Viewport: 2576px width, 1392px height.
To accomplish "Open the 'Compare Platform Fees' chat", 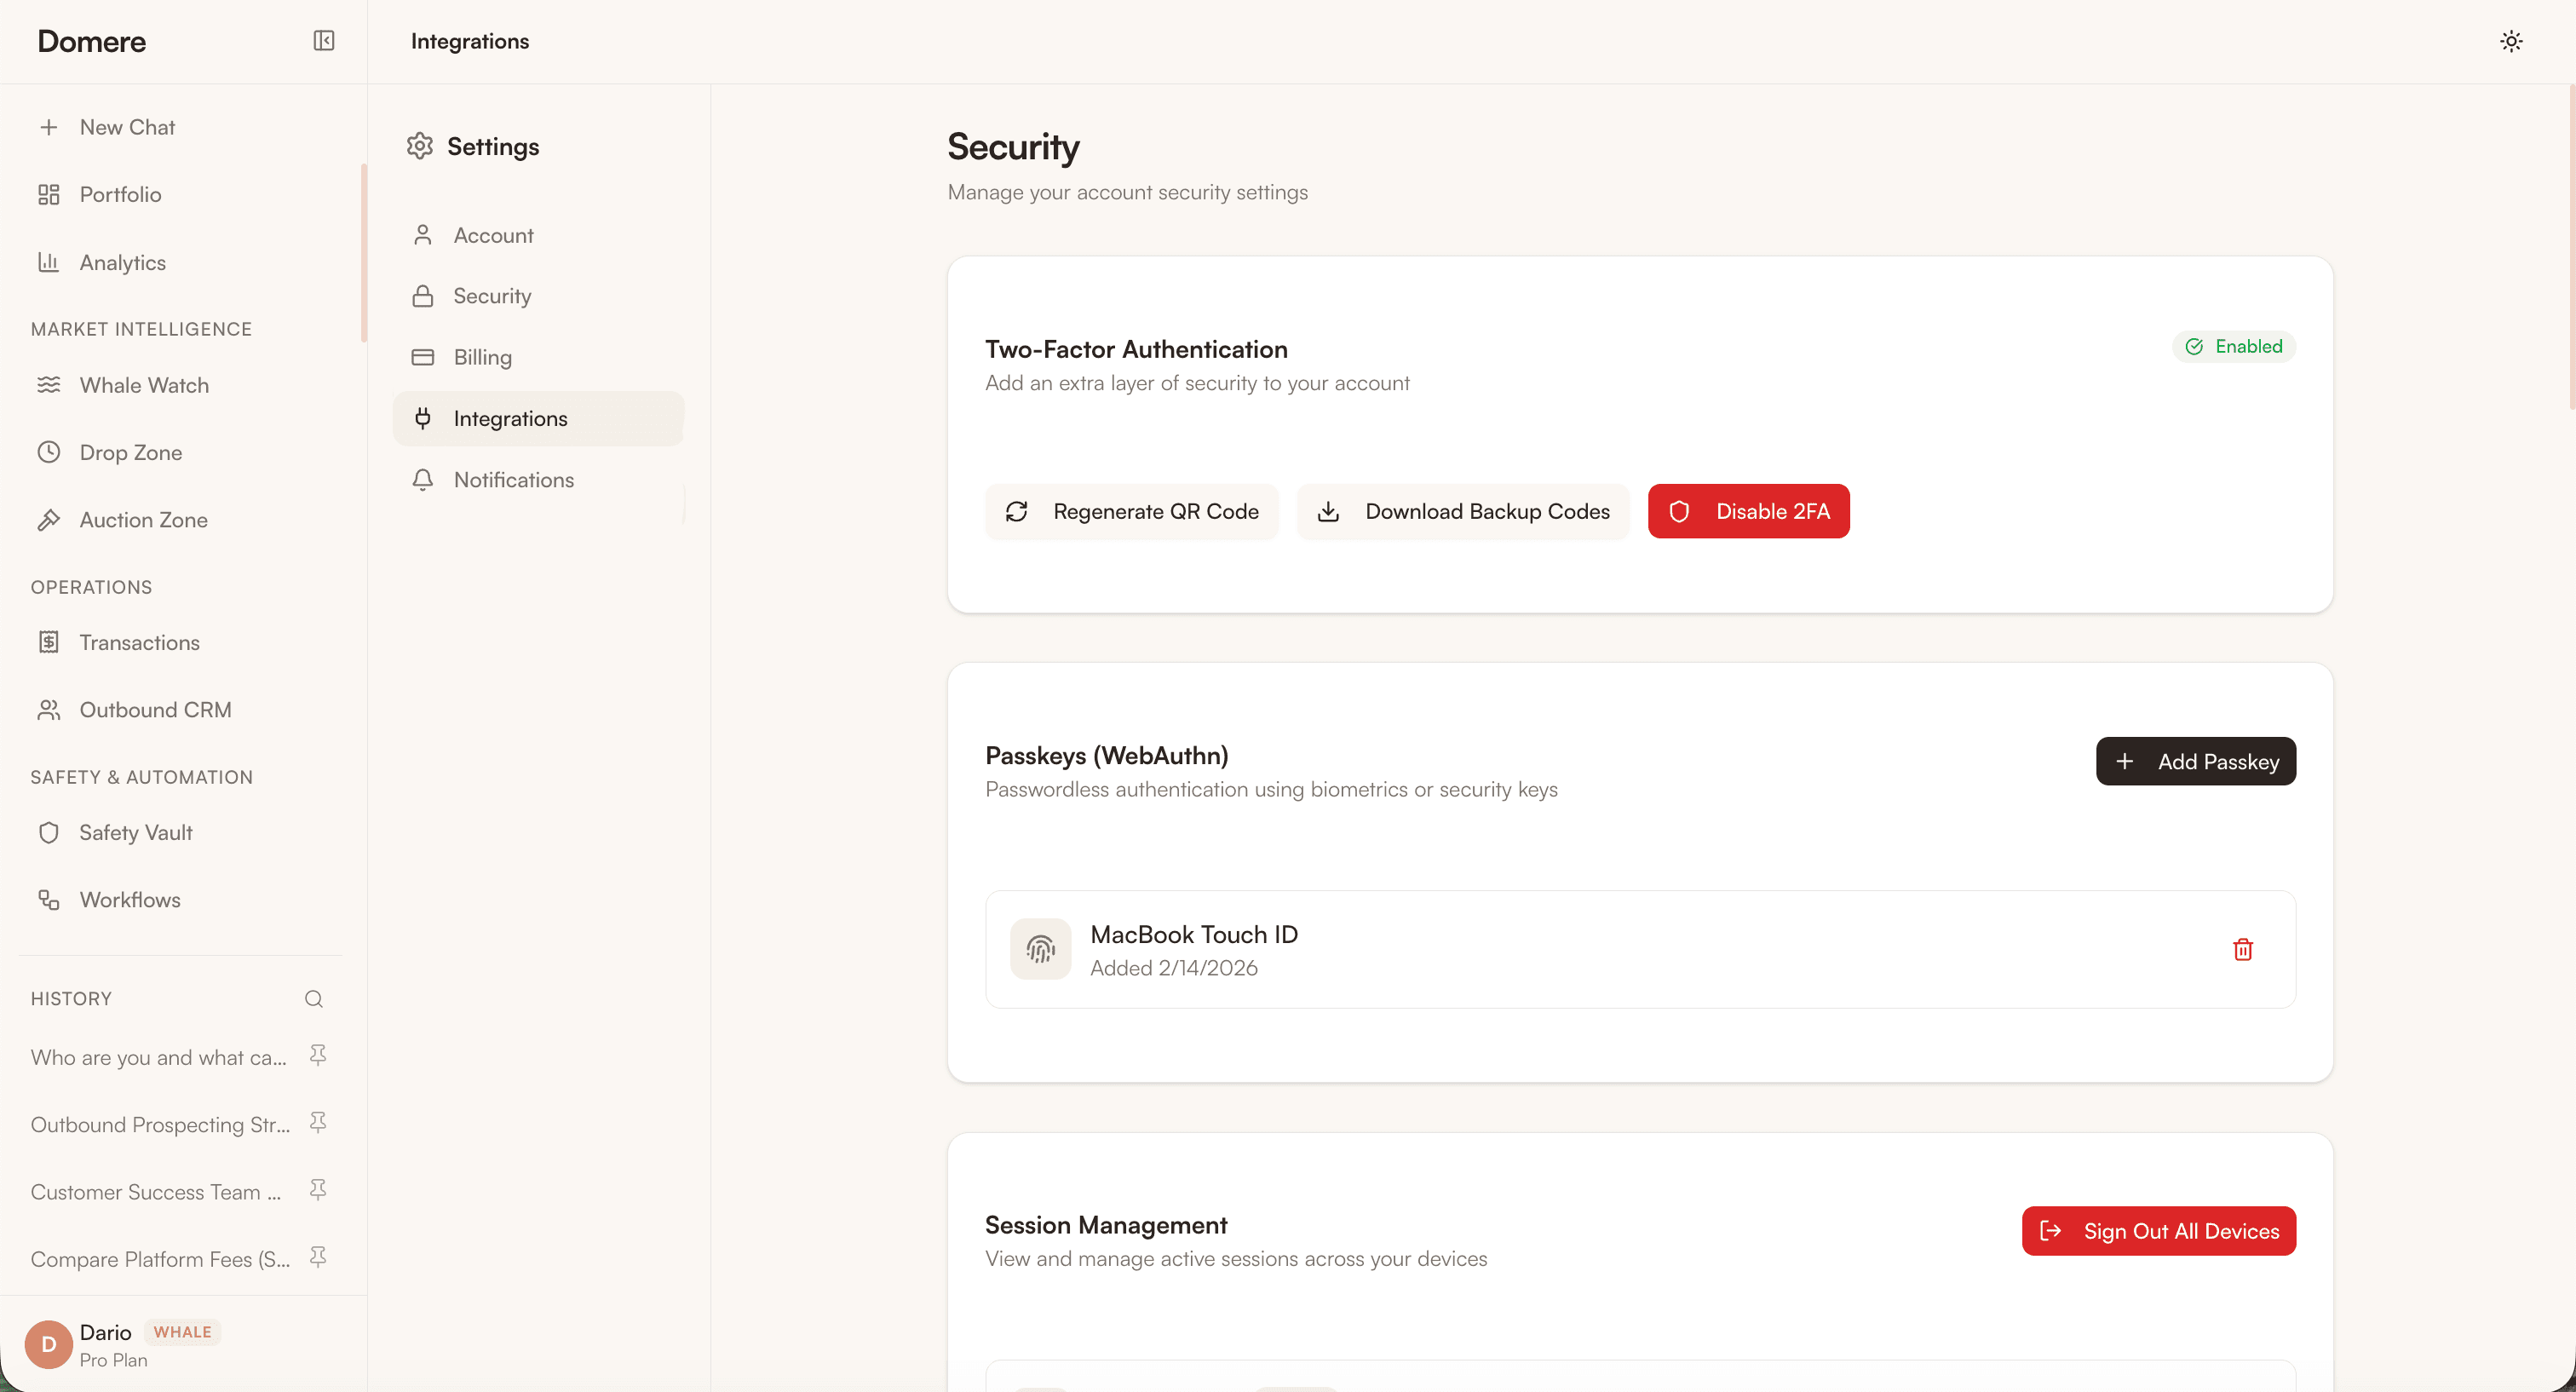I will tap(160, 1259).
